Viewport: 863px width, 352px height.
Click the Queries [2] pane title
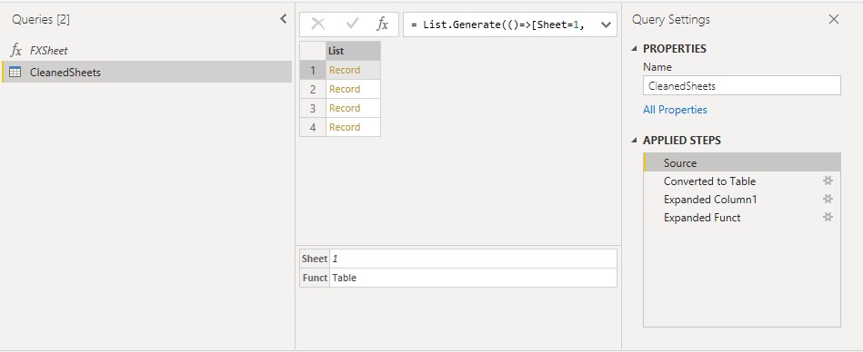pyautogui.click(x=41, y=20)
